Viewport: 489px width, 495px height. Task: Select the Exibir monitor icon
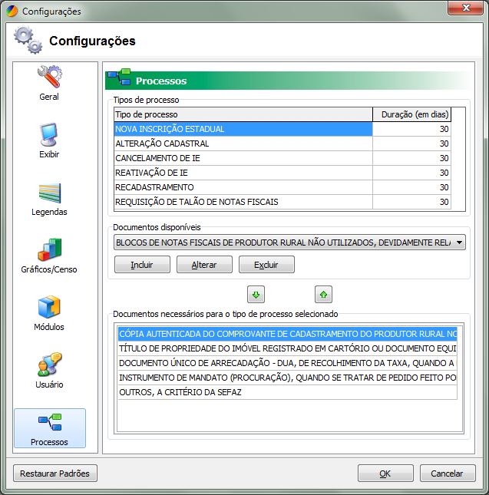click(49, 135)
